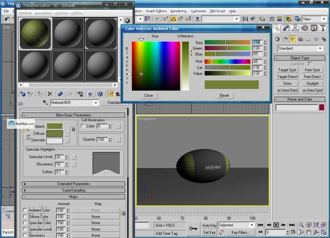Screen dimensions: 330x238
Task: Click the Align tool icon
Action: 253,19
